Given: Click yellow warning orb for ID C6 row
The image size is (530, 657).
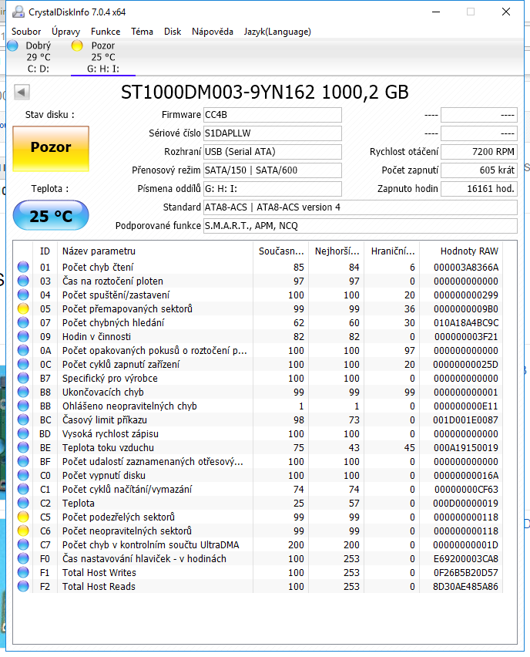Looking at the screenshot, I should point(23,531).
